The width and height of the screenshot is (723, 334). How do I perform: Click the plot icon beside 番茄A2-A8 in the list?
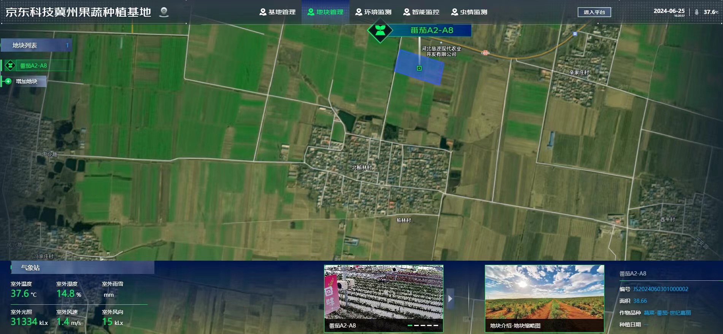[10, 66]
